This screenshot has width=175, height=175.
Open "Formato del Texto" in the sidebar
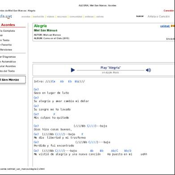coord(7,71)
